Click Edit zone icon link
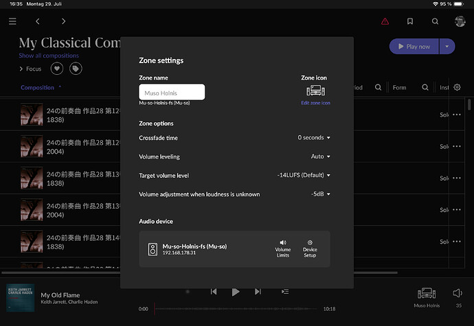The height and width of the screenshot is (326, 474). (x=315, y=103)
